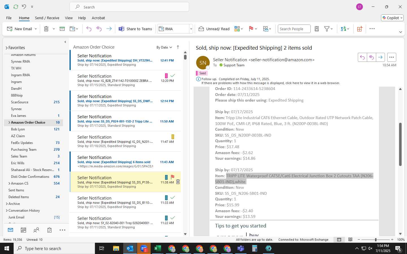Toggle completed checkmark on 12:20 PM message
Viewport: 407px width, 254px height.
pyautogui.click(x=173, y=75)
